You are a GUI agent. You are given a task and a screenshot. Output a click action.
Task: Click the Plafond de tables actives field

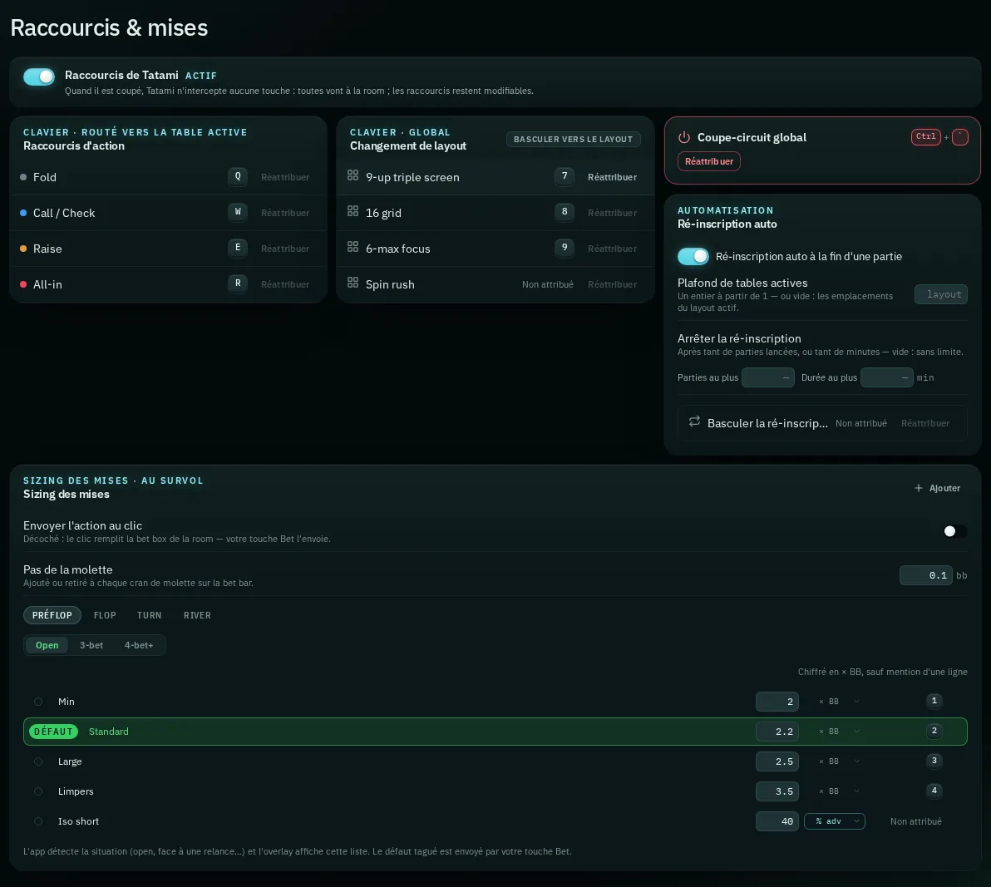pos(940,294)
